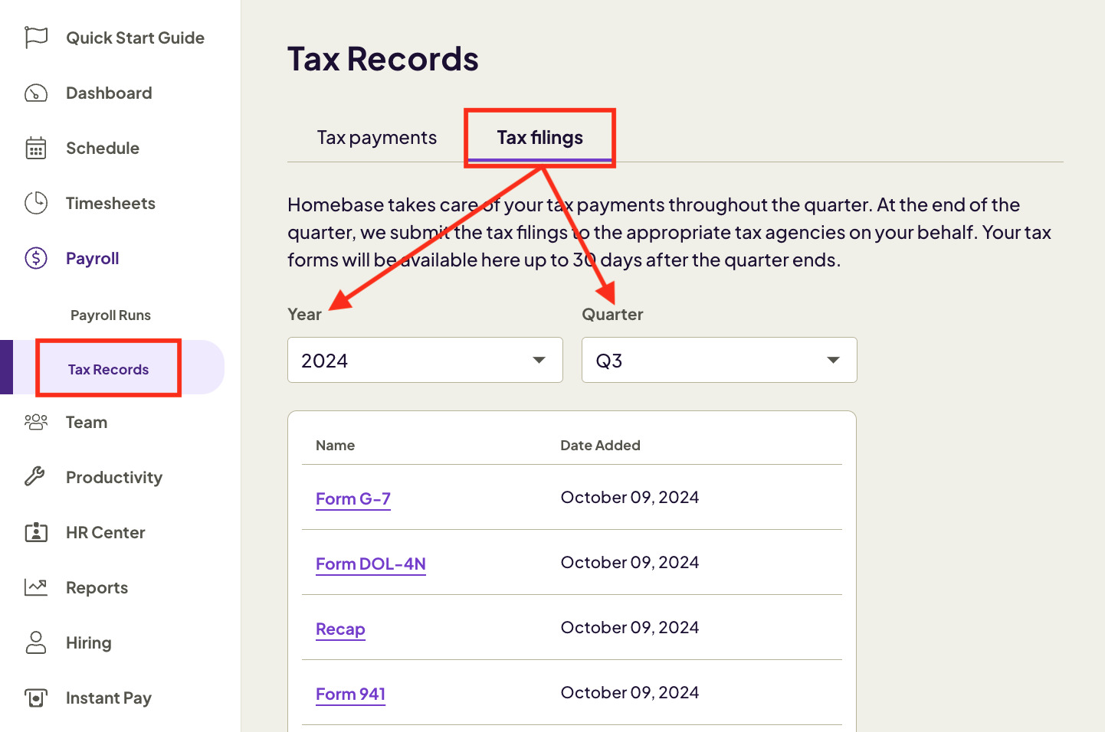Download Form 941 filing
The width and height of the screenshot is (1105, 732).
(350, 694)
